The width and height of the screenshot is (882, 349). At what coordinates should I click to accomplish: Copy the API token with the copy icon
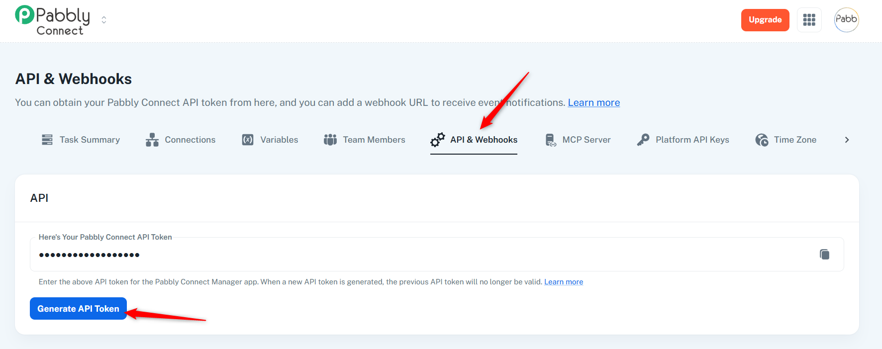click(x=824, y=255)
